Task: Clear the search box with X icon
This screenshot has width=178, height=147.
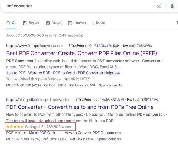Action: [158, 6]
